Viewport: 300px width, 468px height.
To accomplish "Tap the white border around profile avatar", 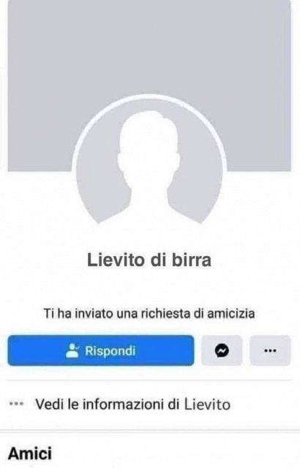I will [149, 97].
